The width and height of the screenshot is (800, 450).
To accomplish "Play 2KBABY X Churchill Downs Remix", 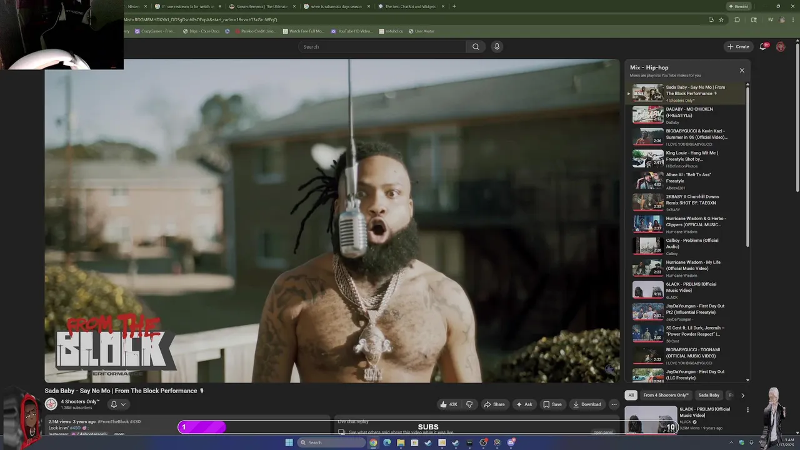I will [x=686, y=202].
